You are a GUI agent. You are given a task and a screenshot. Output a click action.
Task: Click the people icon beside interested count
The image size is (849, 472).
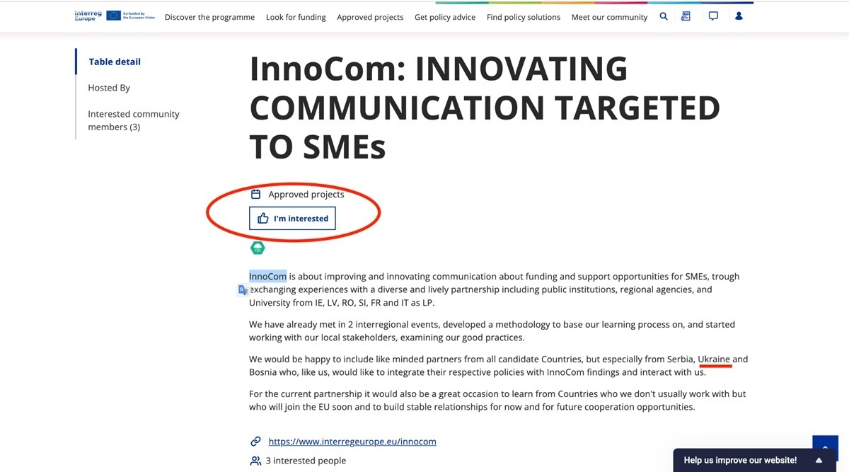[256, 461]
